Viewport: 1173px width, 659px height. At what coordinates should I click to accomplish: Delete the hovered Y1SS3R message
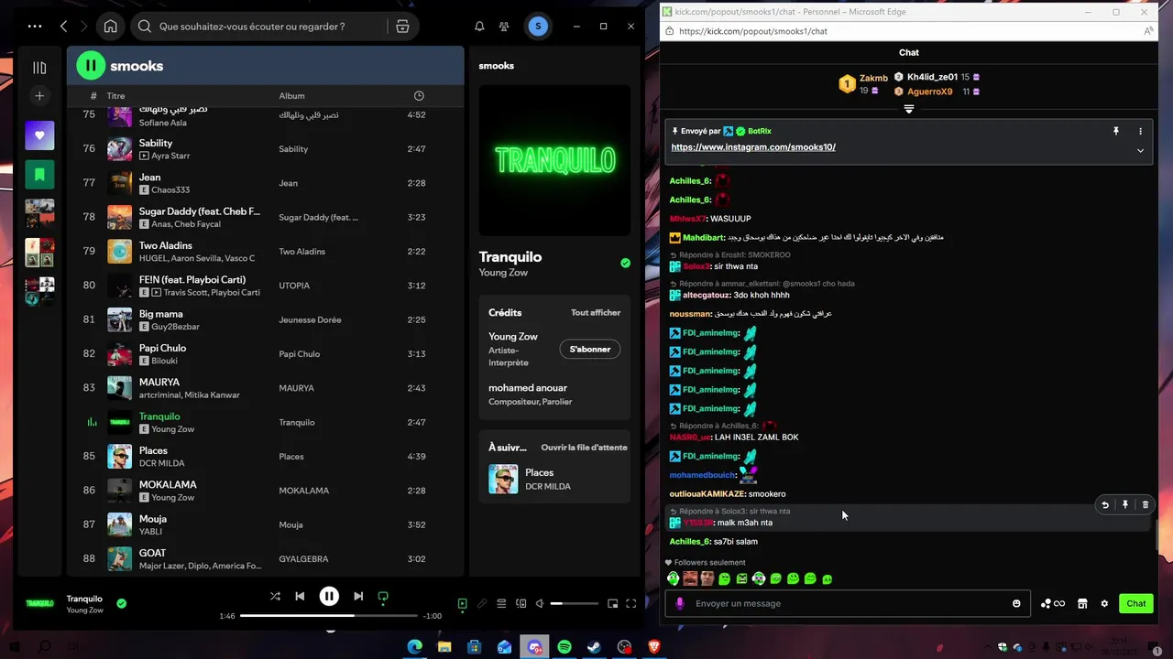(1145, 504)
